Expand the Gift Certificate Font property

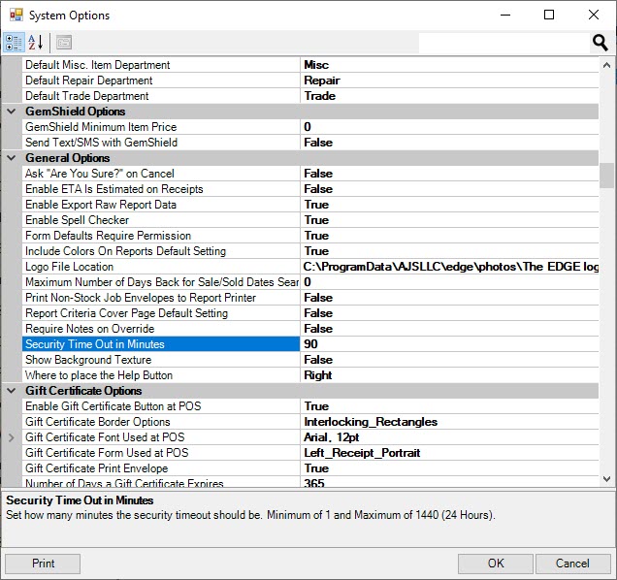[12, 437]
